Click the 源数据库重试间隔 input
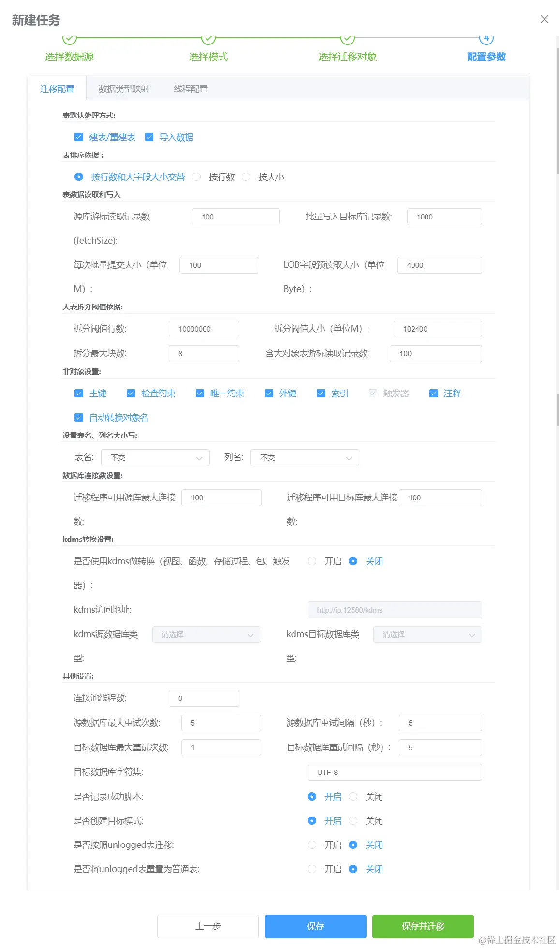 441,723
